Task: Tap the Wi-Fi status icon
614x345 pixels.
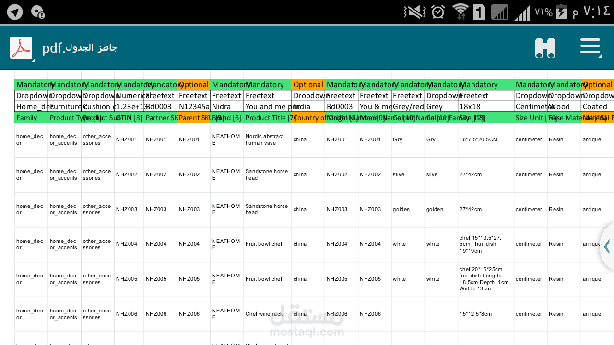Action: tap(460, 11)
